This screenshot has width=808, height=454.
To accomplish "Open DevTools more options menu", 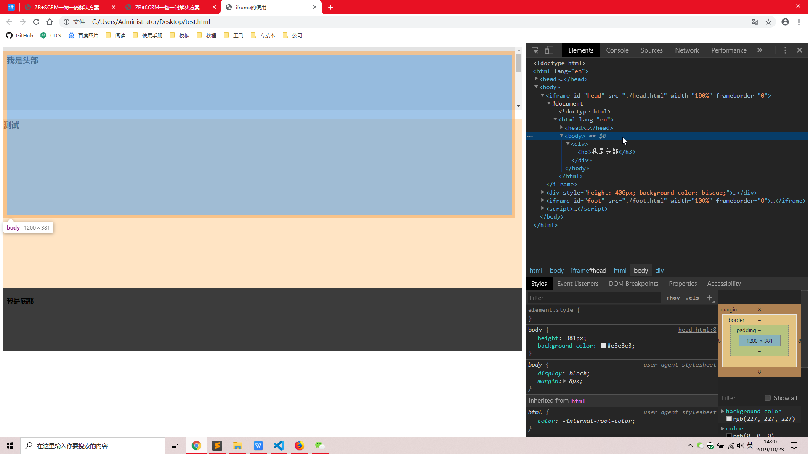I will 785,50.
